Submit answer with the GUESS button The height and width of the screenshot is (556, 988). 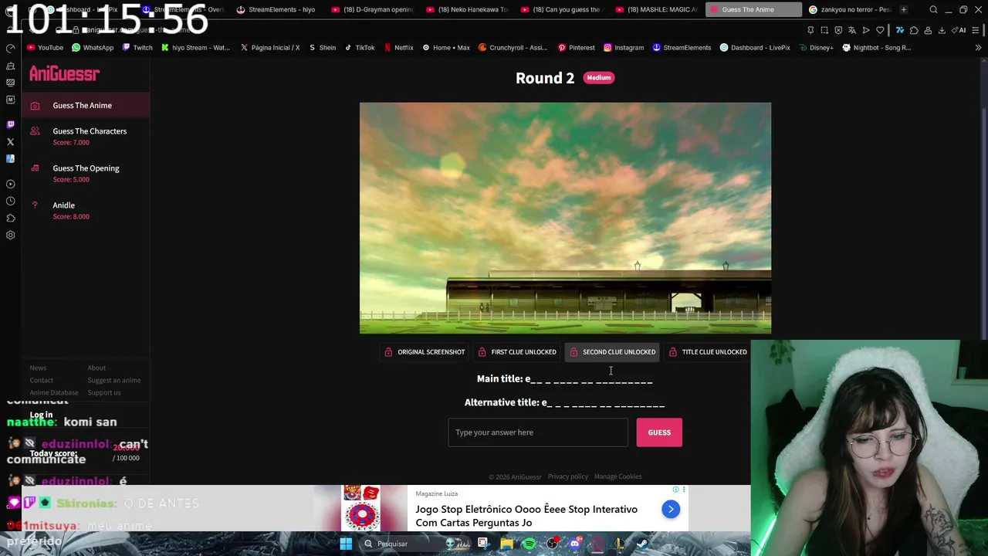[659, 432]
